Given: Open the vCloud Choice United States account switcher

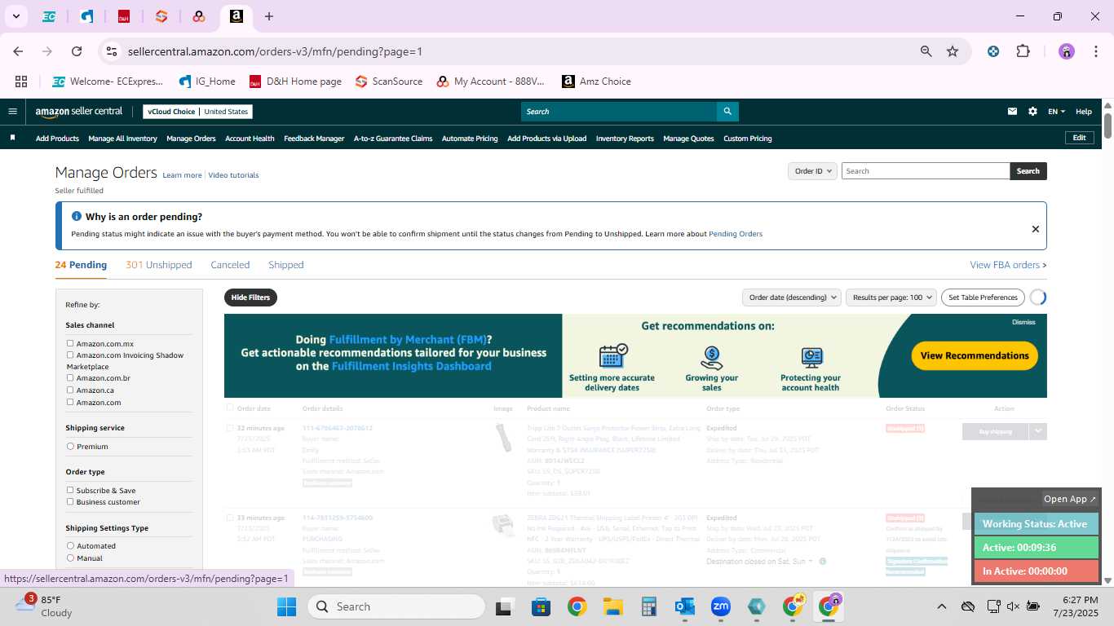Looking at the screenshot, I should [198, 112].
